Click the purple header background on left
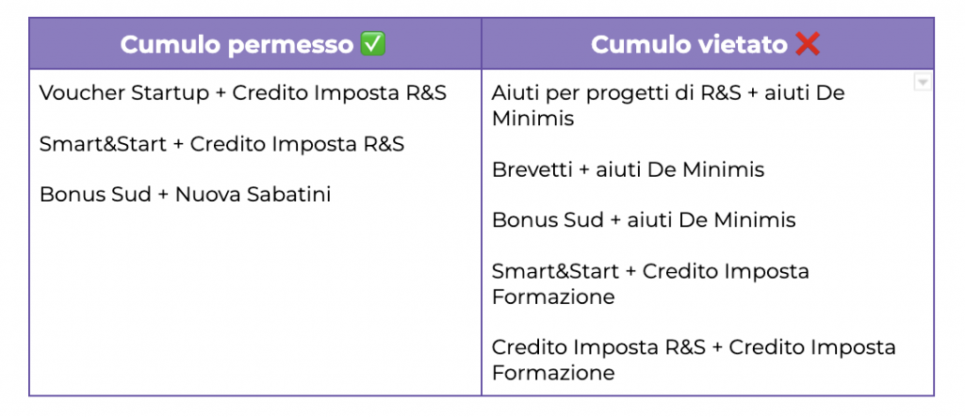Viewport: 965px width, 417px height. point(74,43)
